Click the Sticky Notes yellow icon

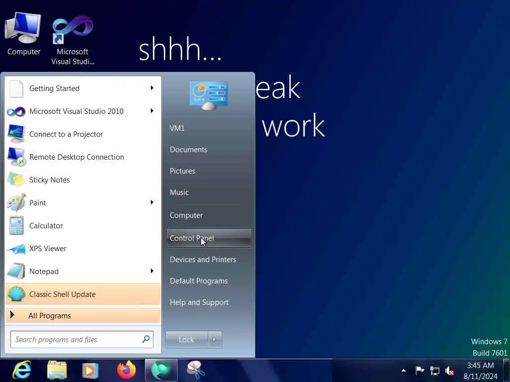[x=16, y=179]
